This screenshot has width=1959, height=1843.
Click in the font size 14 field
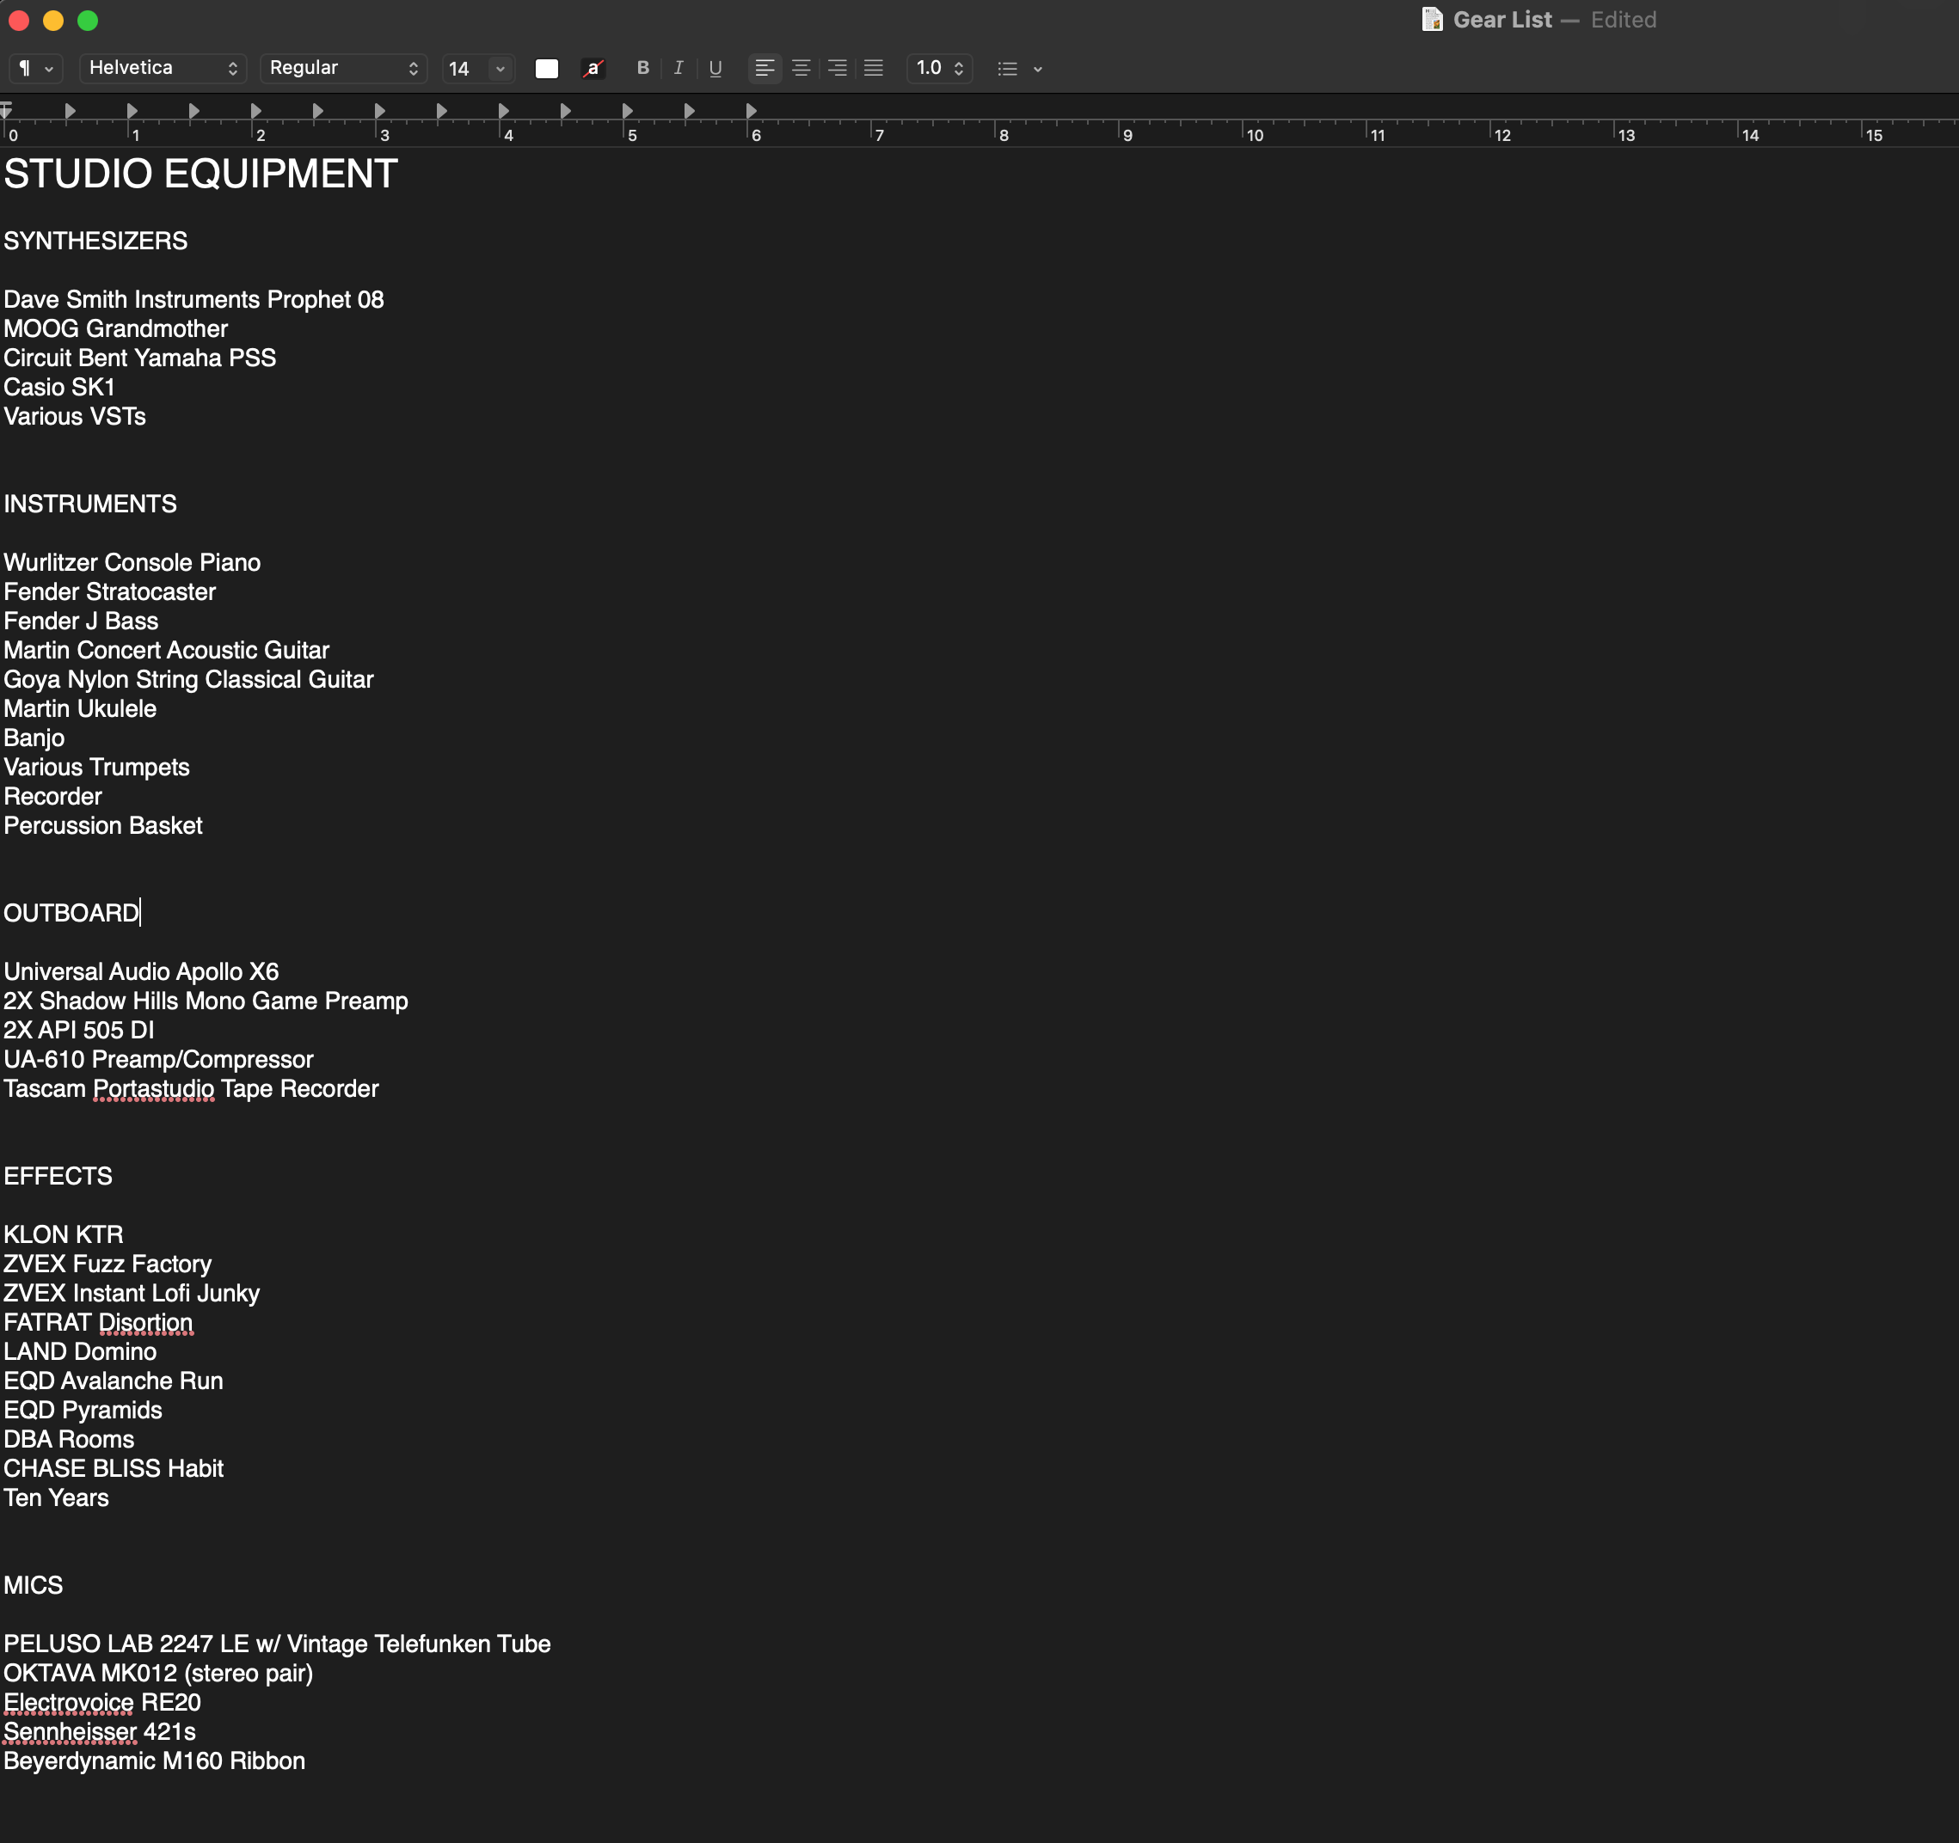(461, 68)
